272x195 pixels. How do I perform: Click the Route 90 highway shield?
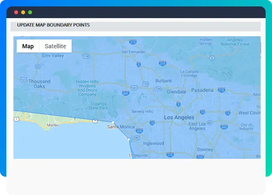(x=137, y=137)
